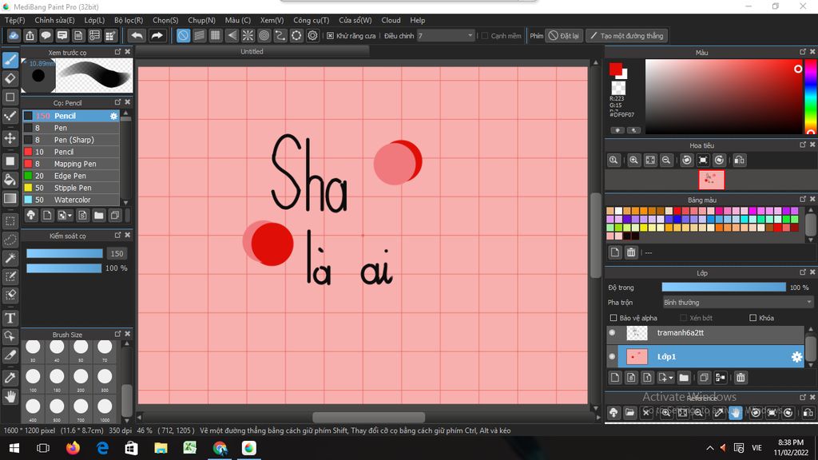Open Firefox from the taskbar

pyautogui.click(x=73, y=448)
